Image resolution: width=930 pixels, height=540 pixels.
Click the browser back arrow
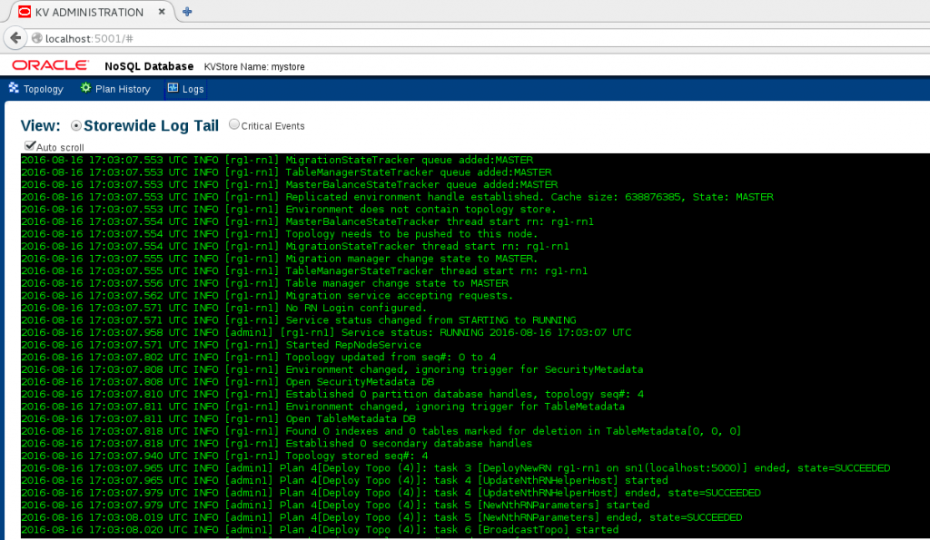(x=15, y=40)
